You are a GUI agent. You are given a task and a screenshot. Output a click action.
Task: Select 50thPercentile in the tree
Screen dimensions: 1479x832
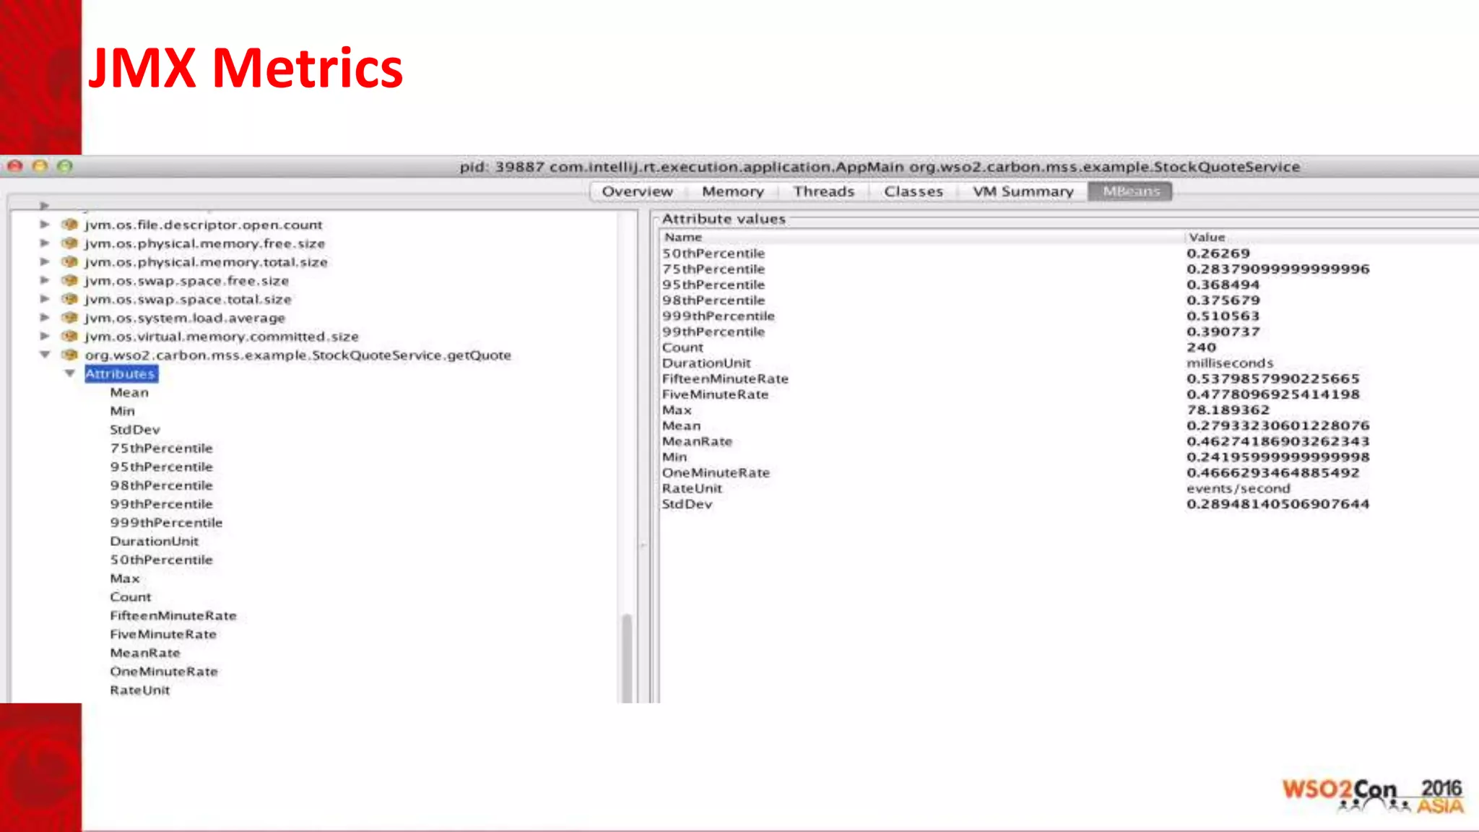click(161, 560)
